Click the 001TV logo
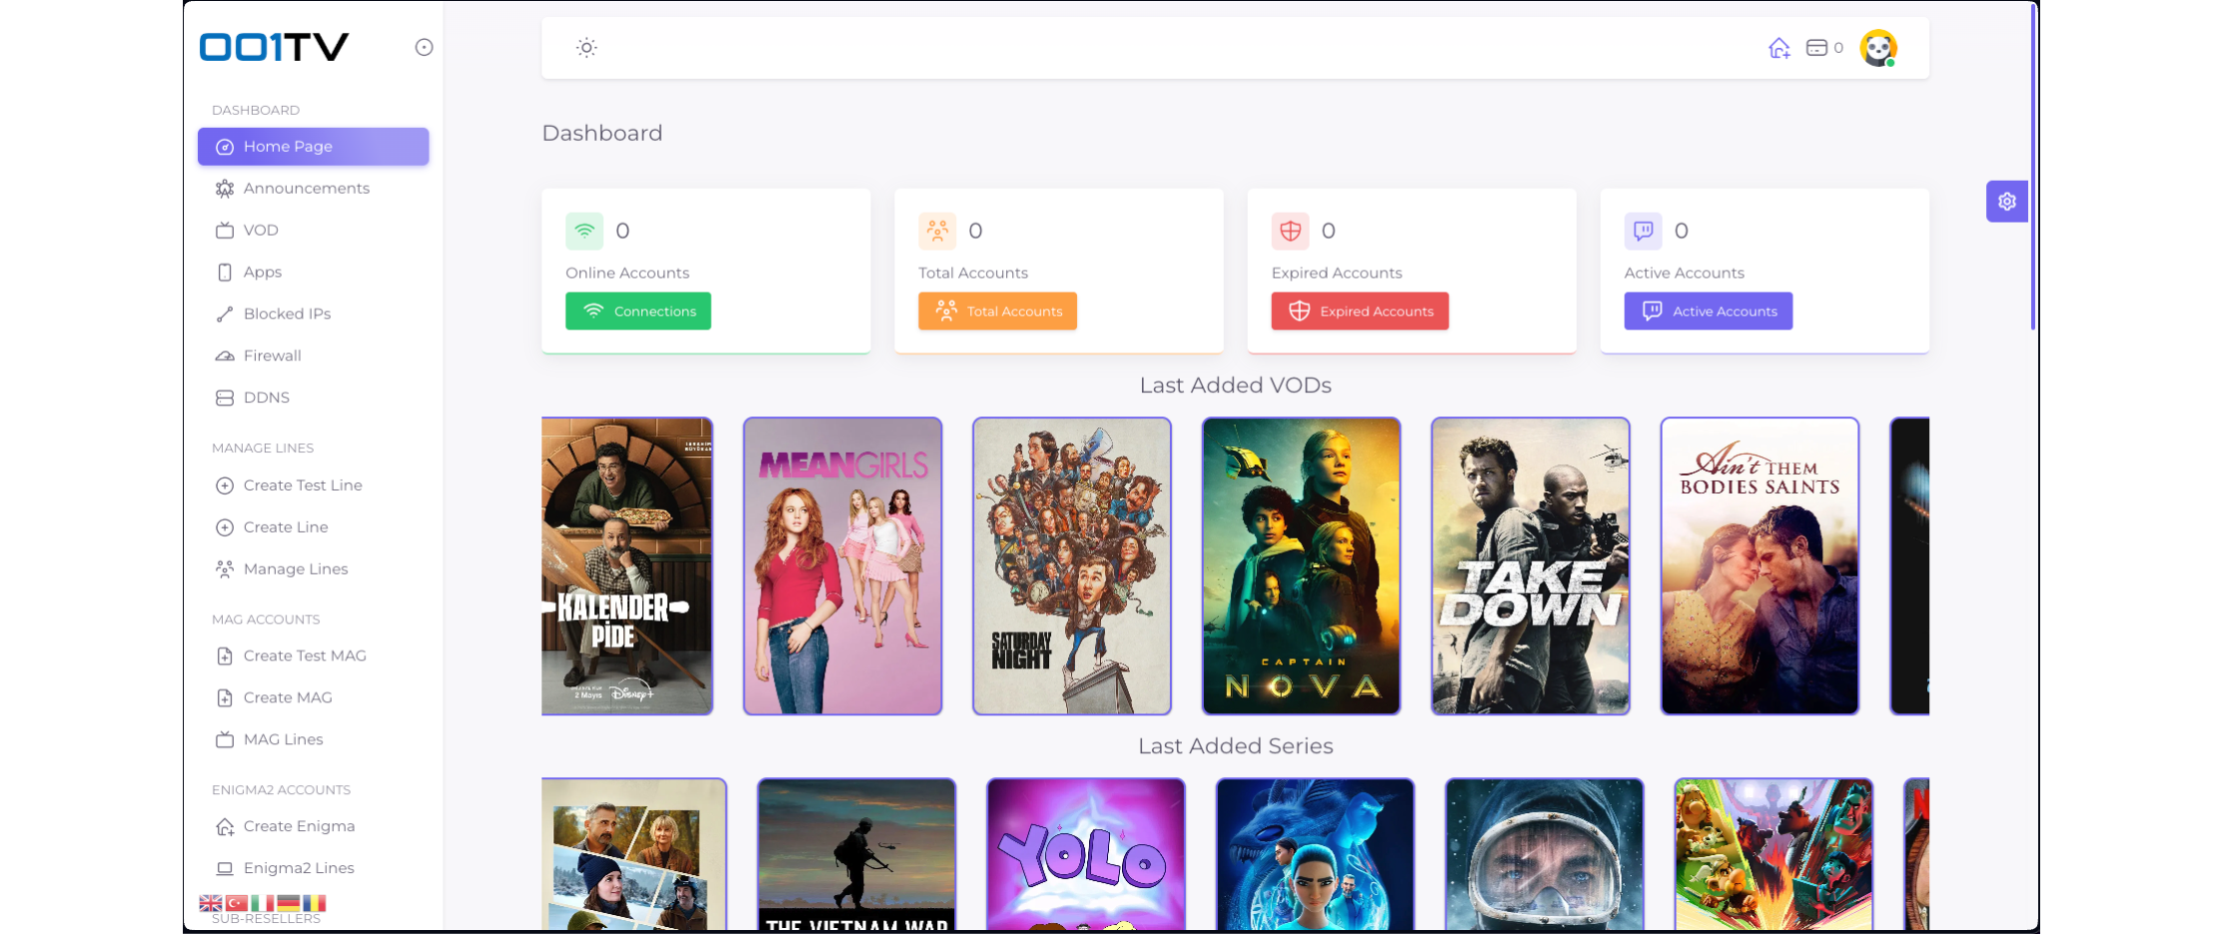 [274, 47]
